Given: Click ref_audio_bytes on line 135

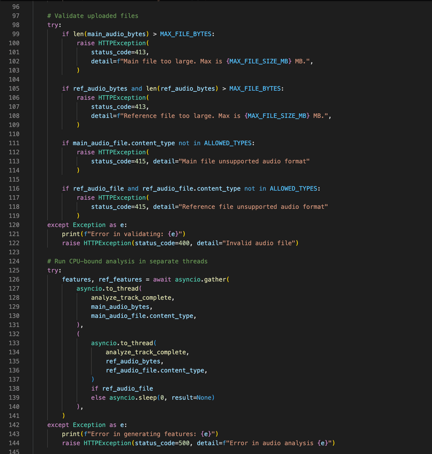Looking at the screenshot, I should [134, 361].
